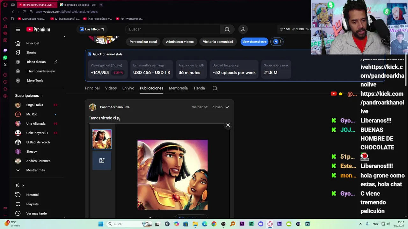Screen dimensions: 408x229
Task: Remove attached image with X button
Action: 228,125
